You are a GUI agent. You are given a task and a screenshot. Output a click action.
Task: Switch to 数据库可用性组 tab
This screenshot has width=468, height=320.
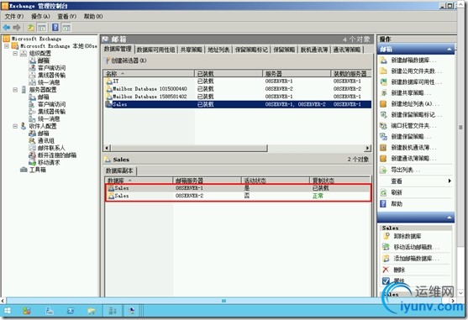click(x=155, y=50)
